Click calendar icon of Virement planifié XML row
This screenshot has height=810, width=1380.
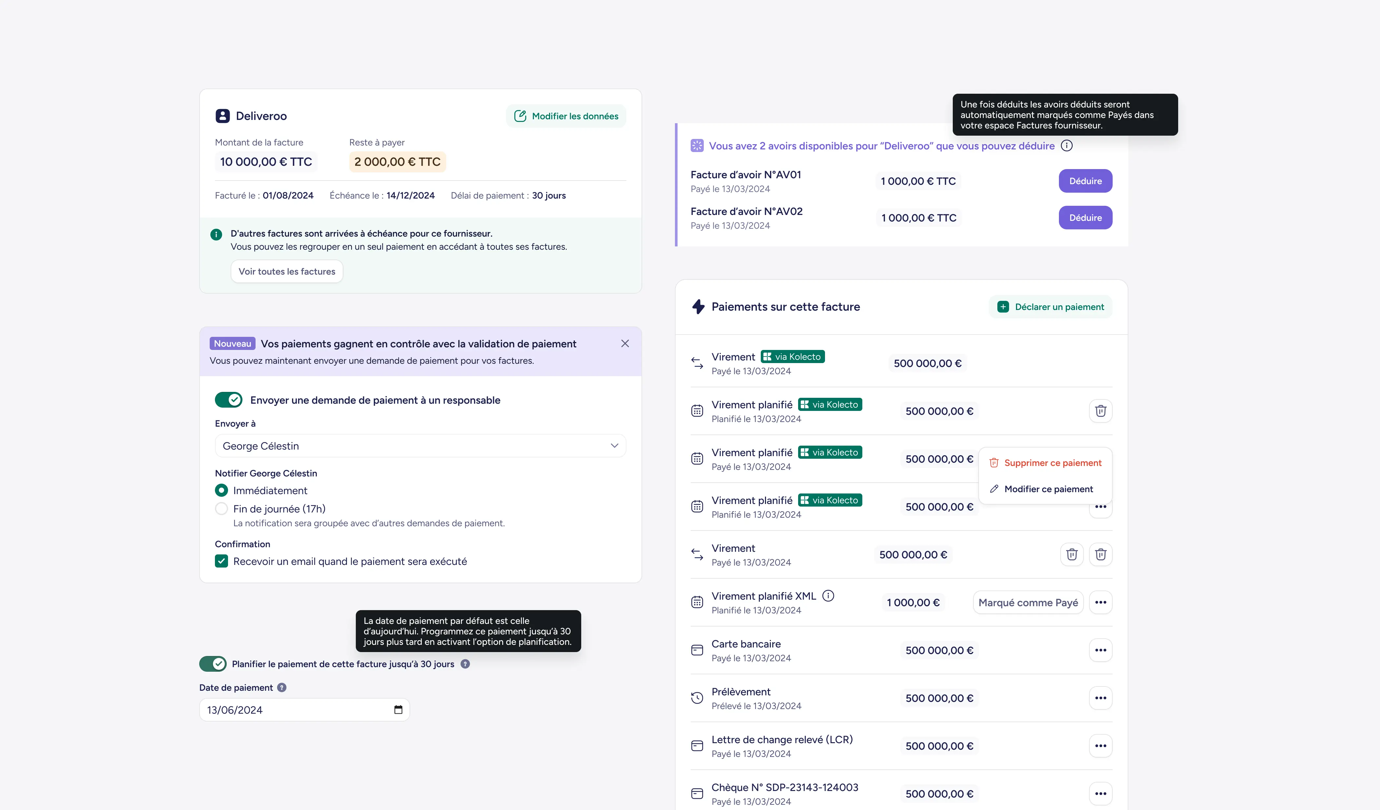pos(697,603)
